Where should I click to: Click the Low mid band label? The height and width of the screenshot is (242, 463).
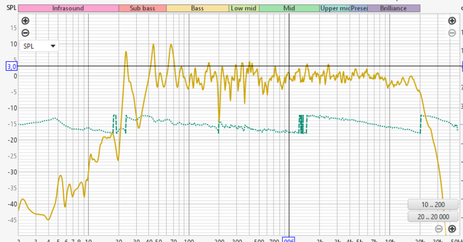(244, 8)
